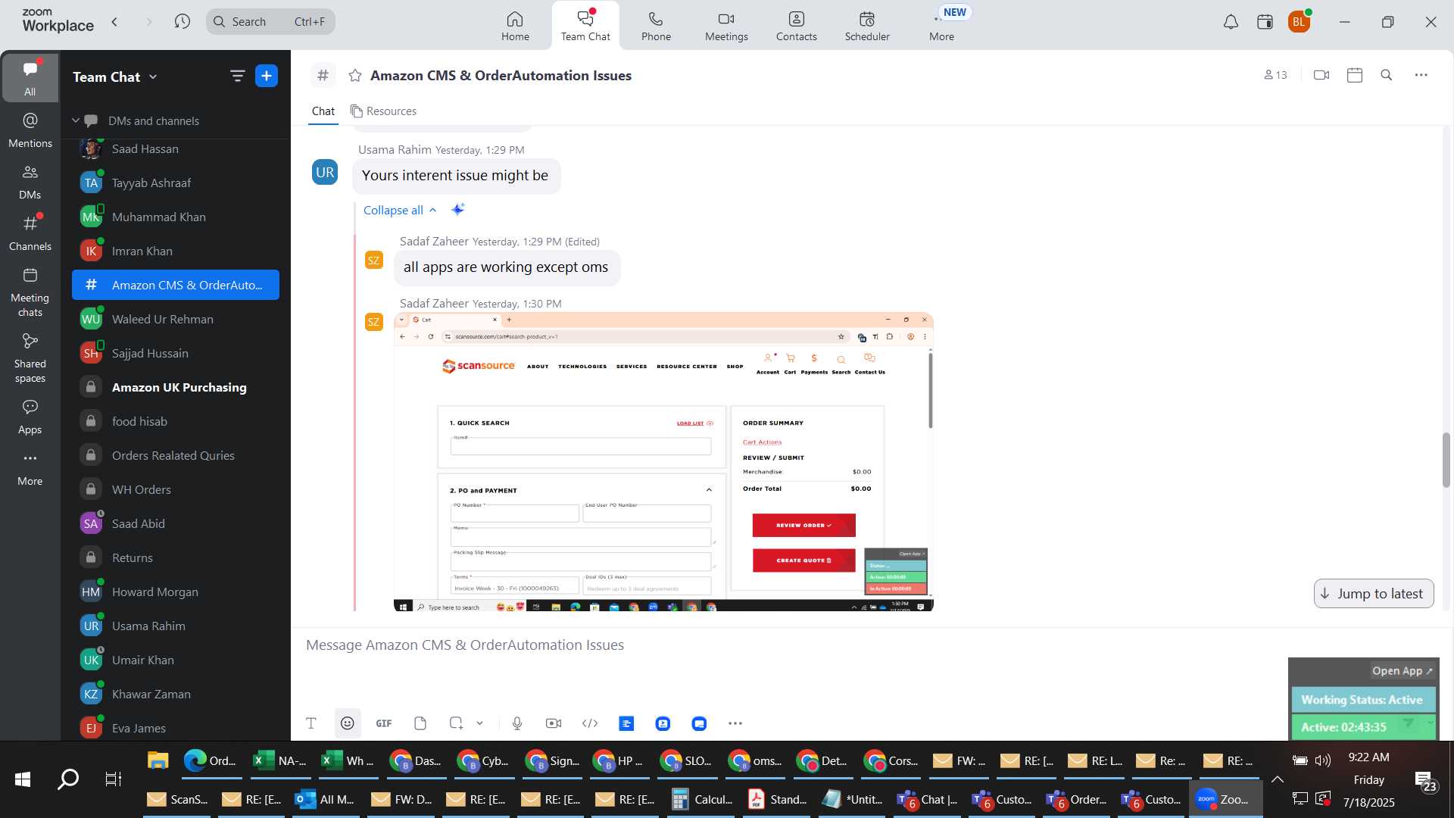Open chat with Tayyab Ashraaf
1454x818 pixels.
(x=176, y=183)
